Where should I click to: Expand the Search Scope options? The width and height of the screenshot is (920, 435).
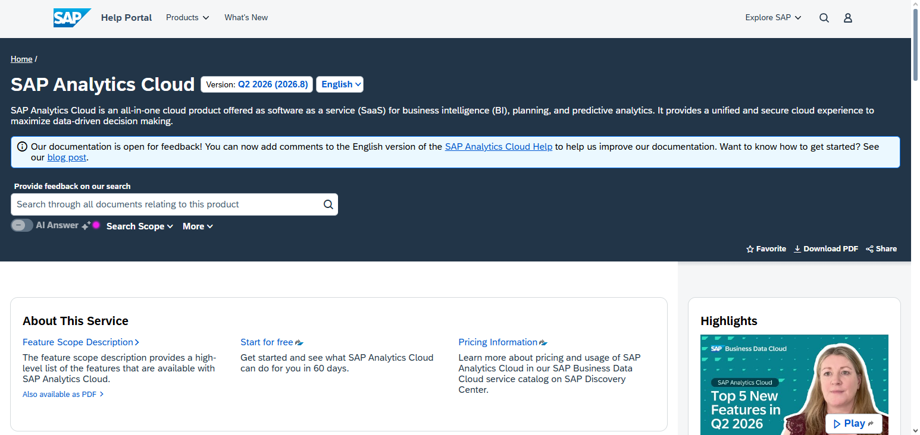click(x=140, y=226)
